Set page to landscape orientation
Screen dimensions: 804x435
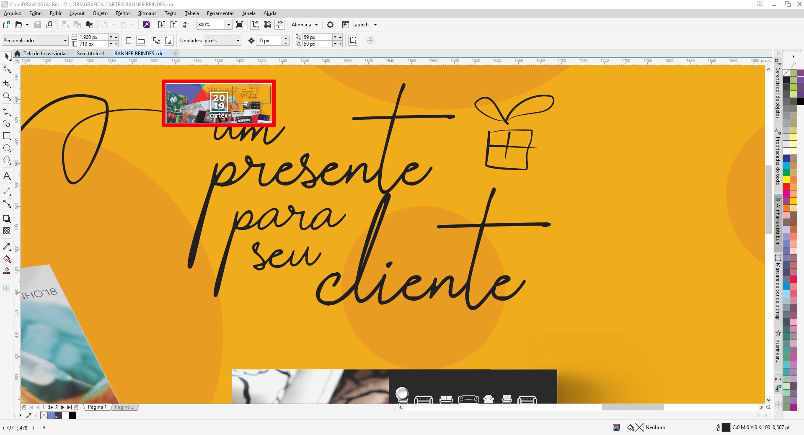pos(141,41)
